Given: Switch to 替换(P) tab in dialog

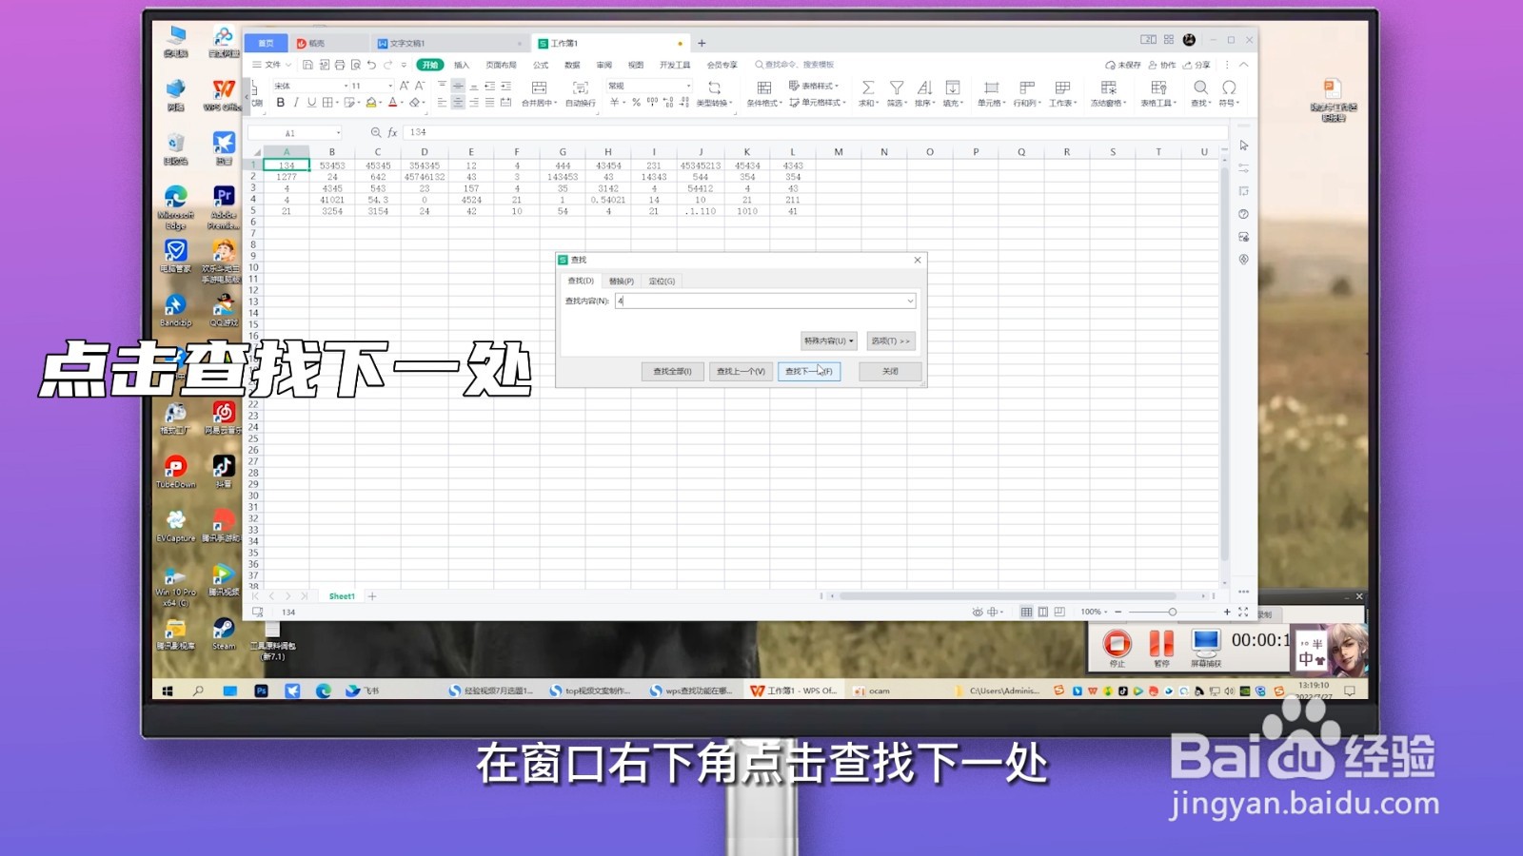Looking at the screenshot, I should point(622,281).
